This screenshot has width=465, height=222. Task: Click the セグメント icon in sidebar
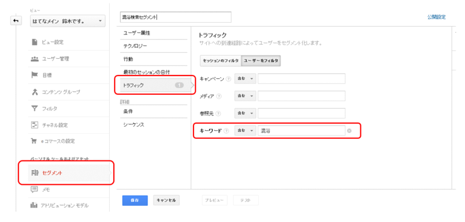(35, 173)
